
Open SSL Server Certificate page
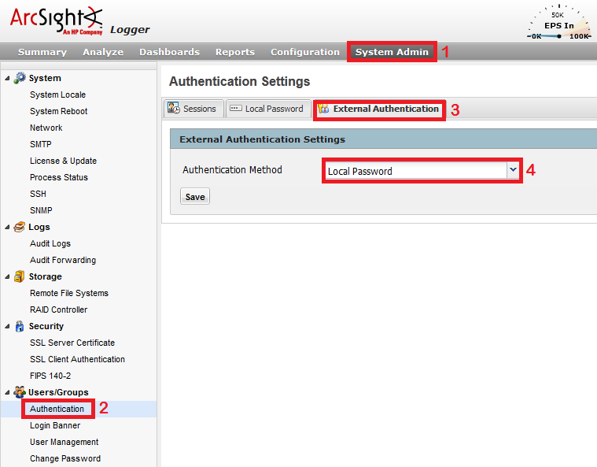pyautogui.click(x=72, y=343)
